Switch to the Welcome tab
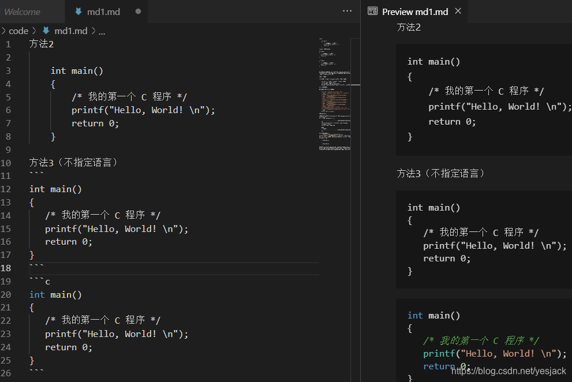Screen dimensions: 572x382 tap(23, 12)
